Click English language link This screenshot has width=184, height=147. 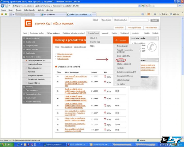click(147, 33)
